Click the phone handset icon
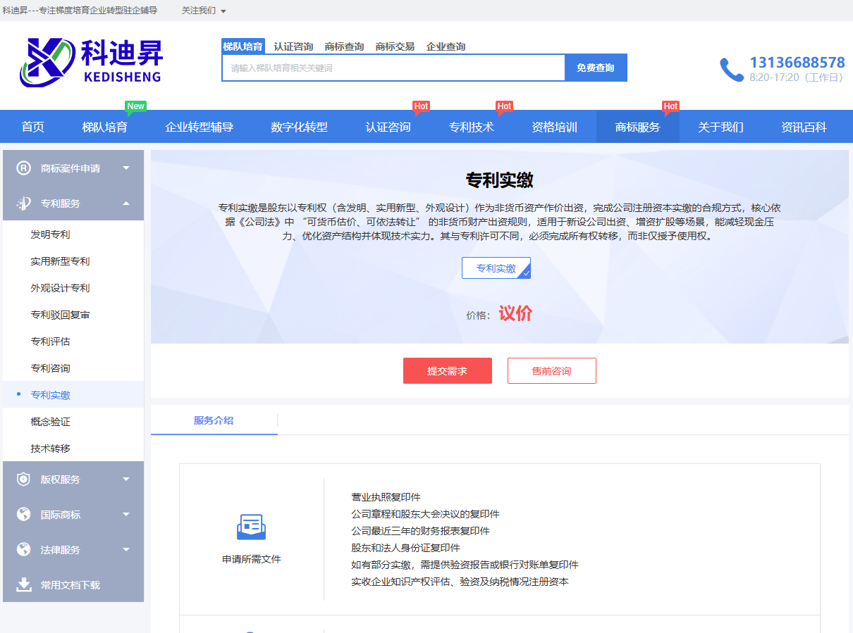This screenshot has width=853, height=633. click(x=731, y=69)
